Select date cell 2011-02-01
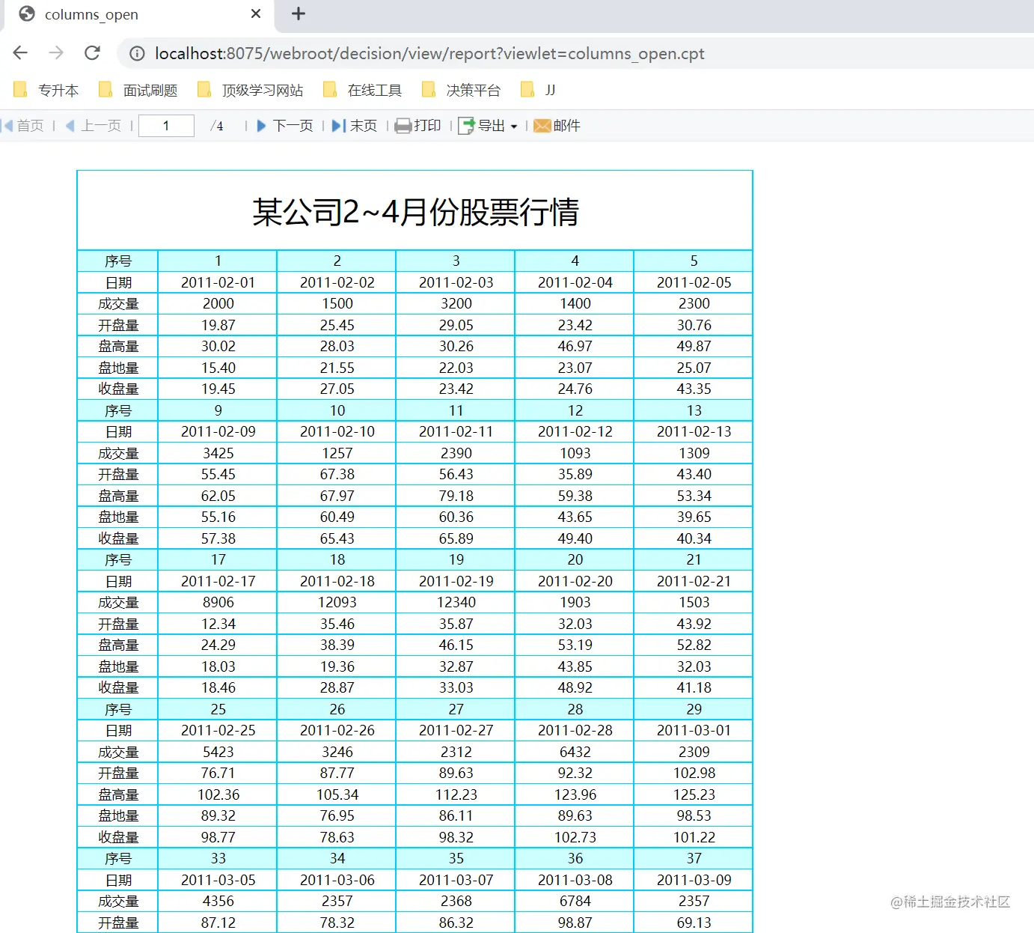This screenshot has width=1034, height=933. [218, 282]
